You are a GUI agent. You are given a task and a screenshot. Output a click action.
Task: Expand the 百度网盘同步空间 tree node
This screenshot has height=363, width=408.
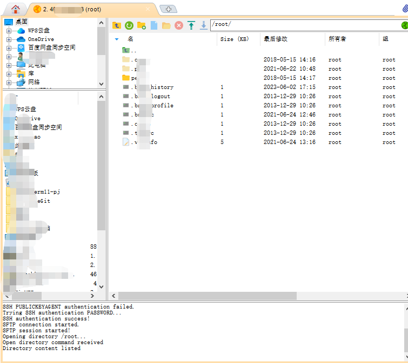click(9, 48)
